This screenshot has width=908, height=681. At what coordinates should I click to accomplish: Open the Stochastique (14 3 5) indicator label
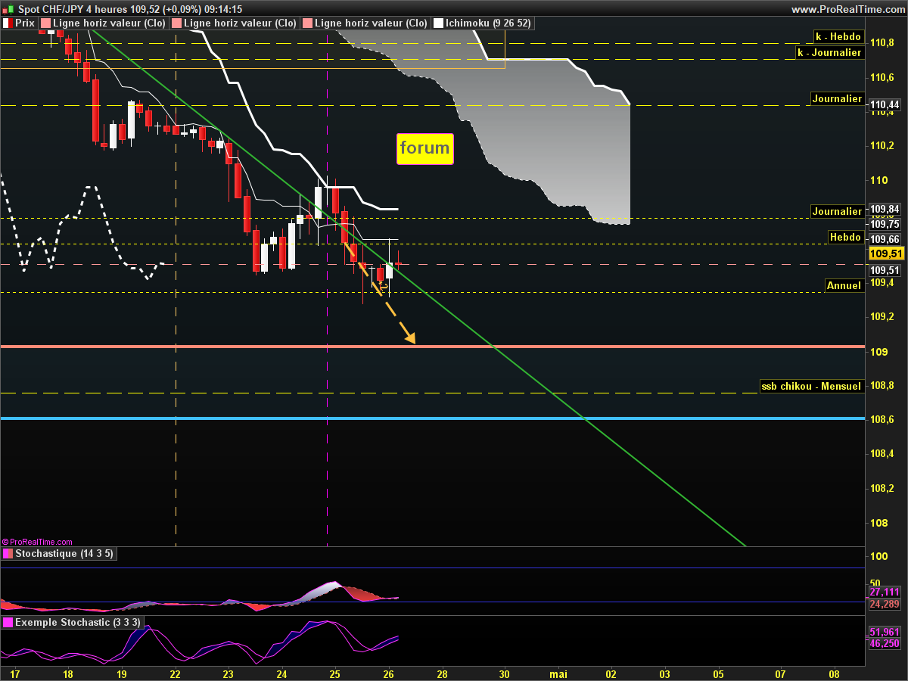(62, 554)
